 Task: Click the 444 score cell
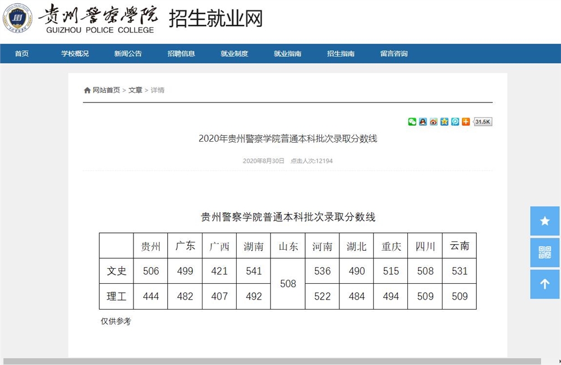coord(150,297)
